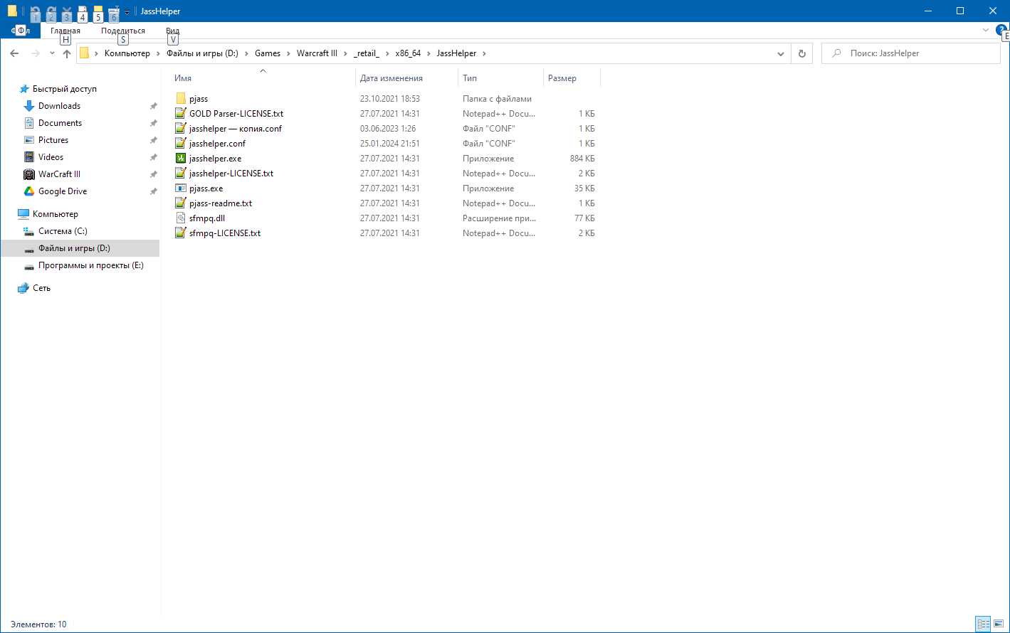Sort files by the Имя column
This screenshot has height=633, width=1010.
183,78
